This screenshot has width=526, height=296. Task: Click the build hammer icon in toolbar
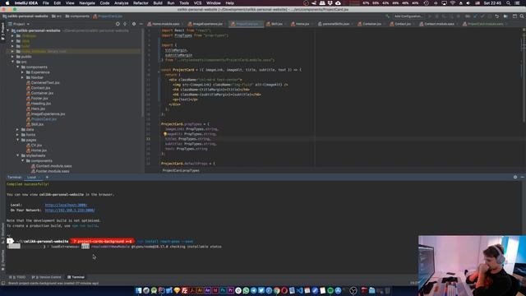[x=387, y=16]
